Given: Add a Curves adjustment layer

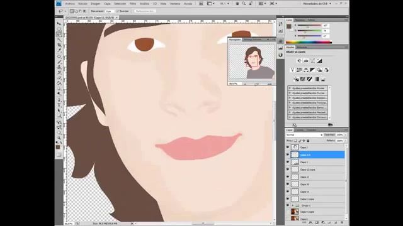Looking at the screenshot, I should coord(312,61).
